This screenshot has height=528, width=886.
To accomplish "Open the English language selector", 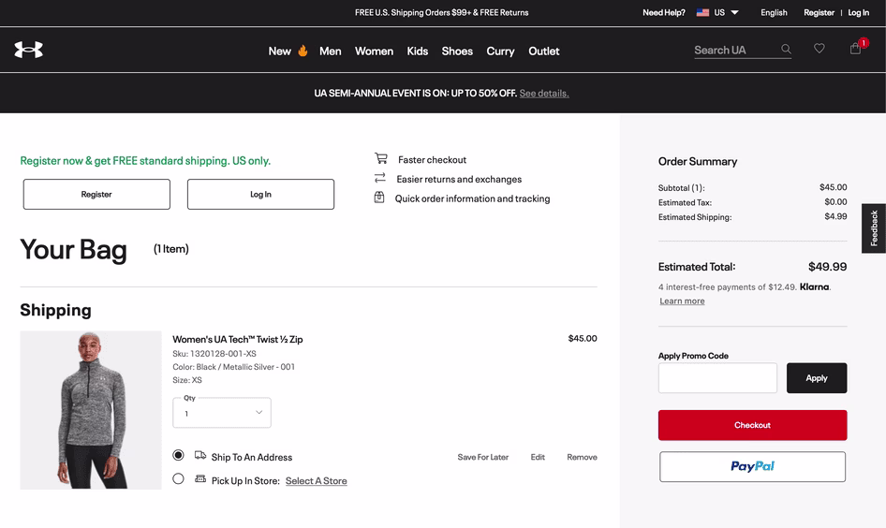I will click(774, 12).
